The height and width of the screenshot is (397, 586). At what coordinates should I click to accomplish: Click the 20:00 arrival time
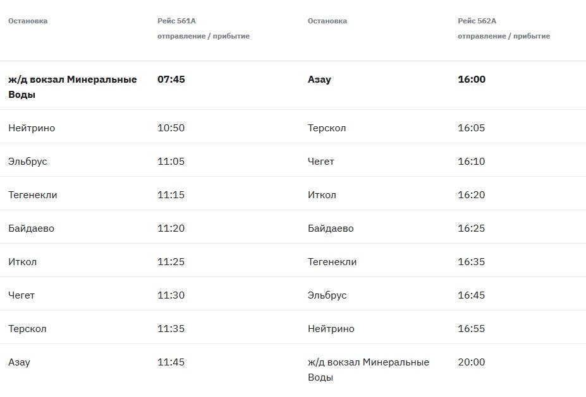pyautogui.click(x=472, y=362)
